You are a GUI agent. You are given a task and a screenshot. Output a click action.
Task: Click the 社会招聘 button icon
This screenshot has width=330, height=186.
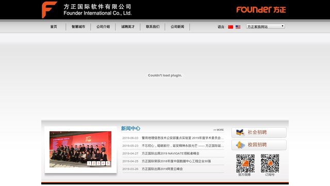pyautogui.click(x=240, y=132)
